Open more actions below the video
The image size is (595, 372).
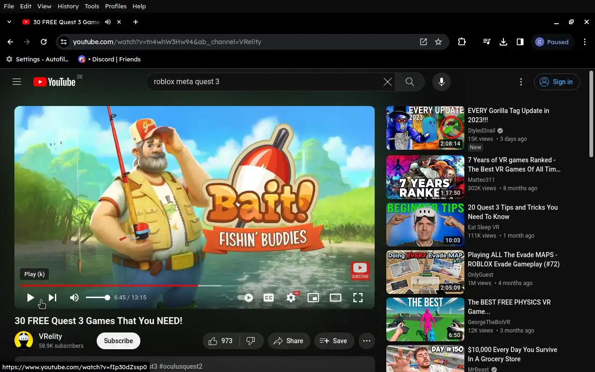(366, 341)
